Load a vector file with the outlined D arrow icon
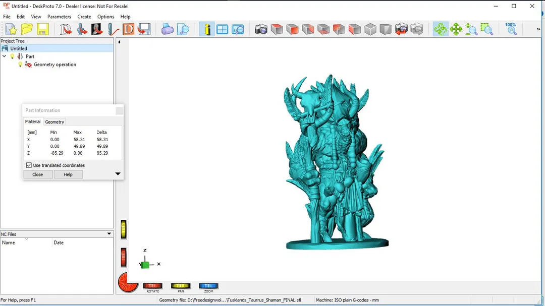545x306 pixels. pyautogui.click(x=65, y=30)
